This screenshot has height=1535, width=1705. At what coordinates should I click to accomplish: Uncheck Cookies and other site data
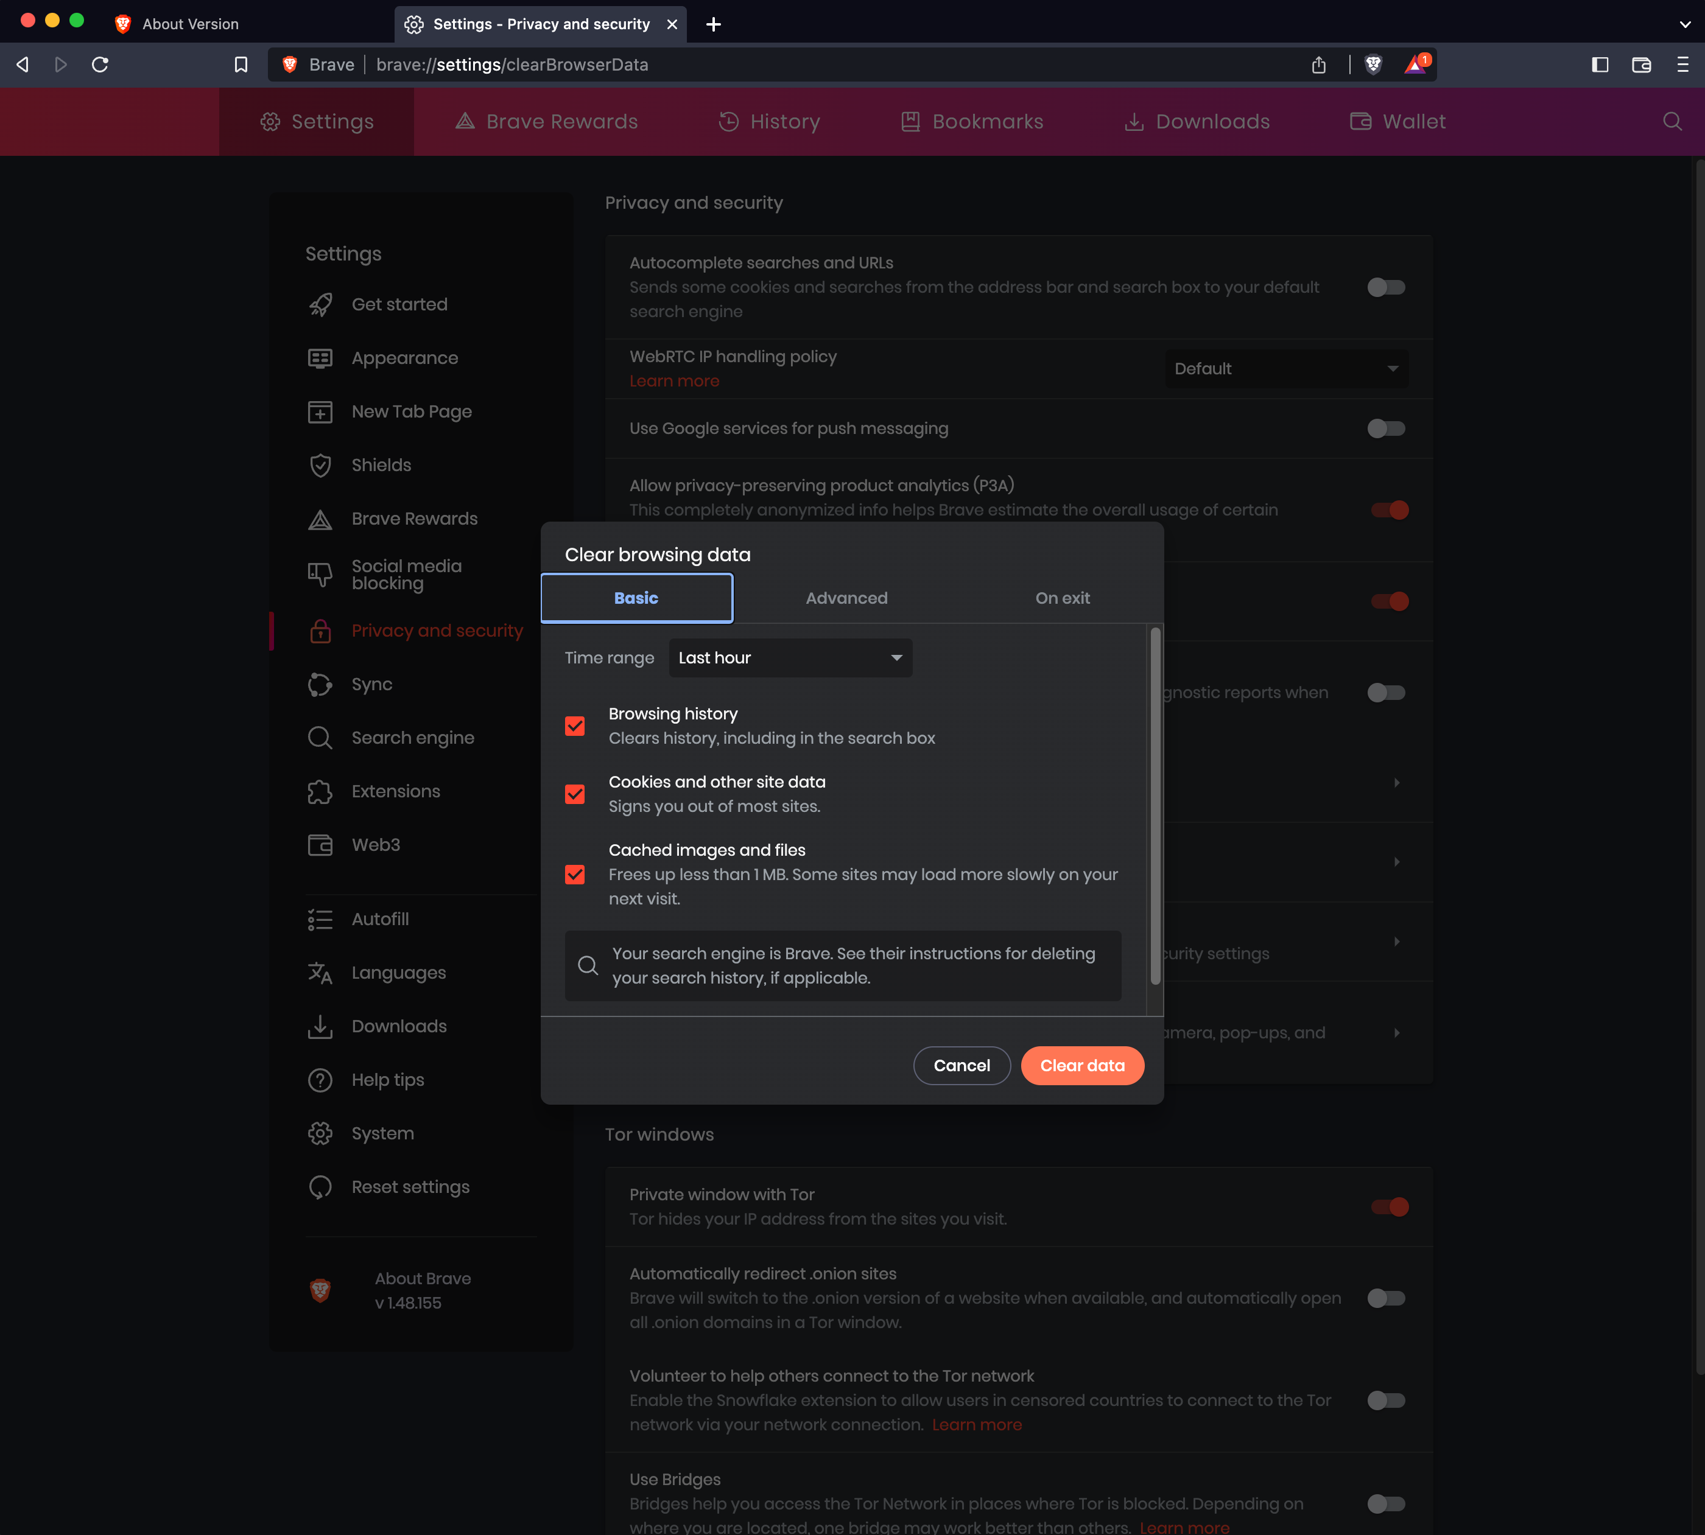[x=574, y=794]
